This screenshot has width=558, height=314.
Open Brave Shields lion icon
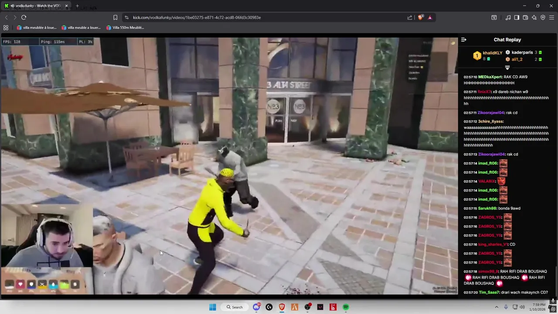(x=420, y=17)
